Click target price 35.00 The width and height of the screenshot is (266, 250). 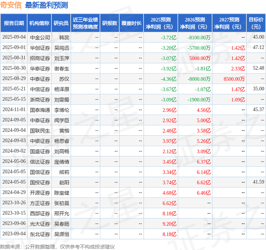pyautogui.click(x=258, y=89)
